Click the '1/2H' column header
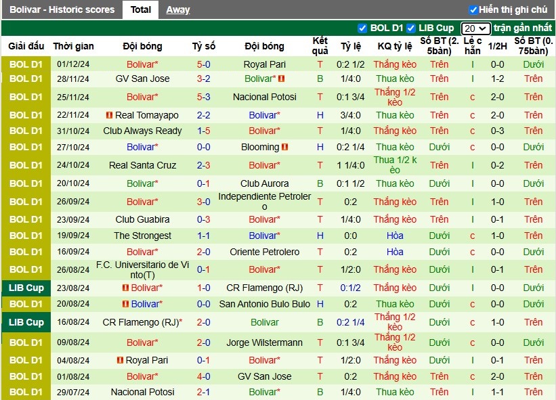The width and height of the screenshot is (556, 400). point(497,47)
